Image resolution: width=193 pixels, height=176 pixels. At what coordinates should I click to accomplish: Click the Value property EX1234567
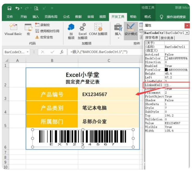click(177, 123)
